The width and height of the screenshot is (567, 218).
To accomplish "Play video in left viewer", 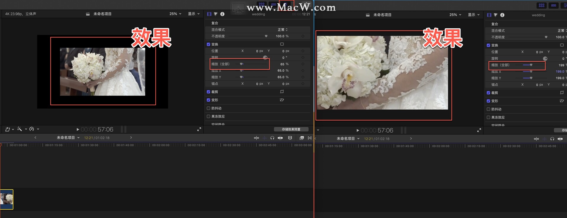I will pos(78,129).
